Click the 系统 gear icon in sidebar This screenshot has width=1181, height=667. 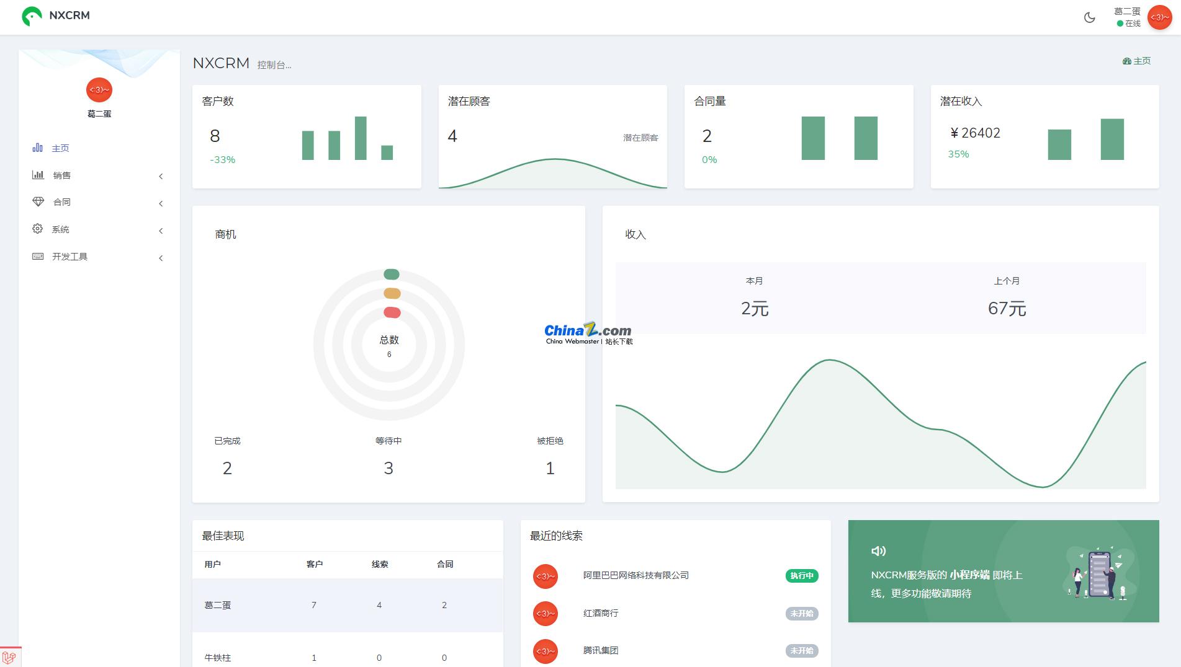38,229
